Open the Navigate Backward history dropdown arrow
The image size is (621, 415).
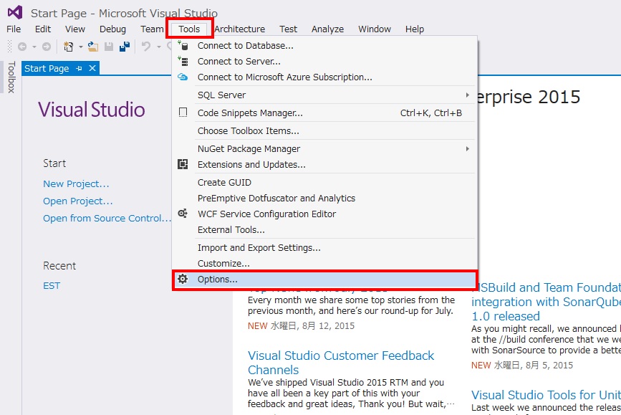(34, 47)
